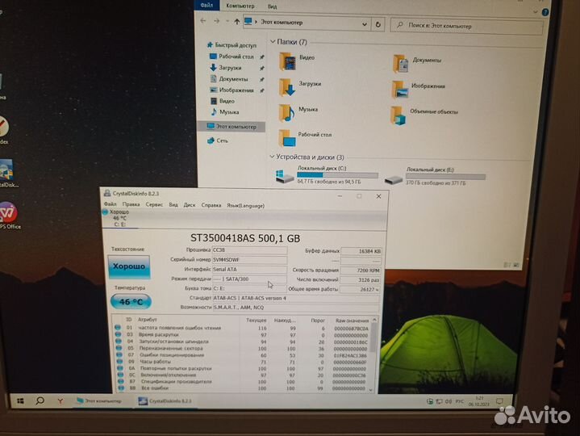Open Вид ribbon tab in Explorer
580x436 pixels.
(x=272, y=6)
